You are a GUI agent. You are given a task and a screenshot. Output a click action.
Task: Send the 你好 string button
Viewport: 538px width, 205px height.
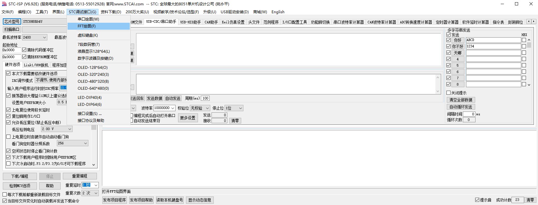point(457,40)
